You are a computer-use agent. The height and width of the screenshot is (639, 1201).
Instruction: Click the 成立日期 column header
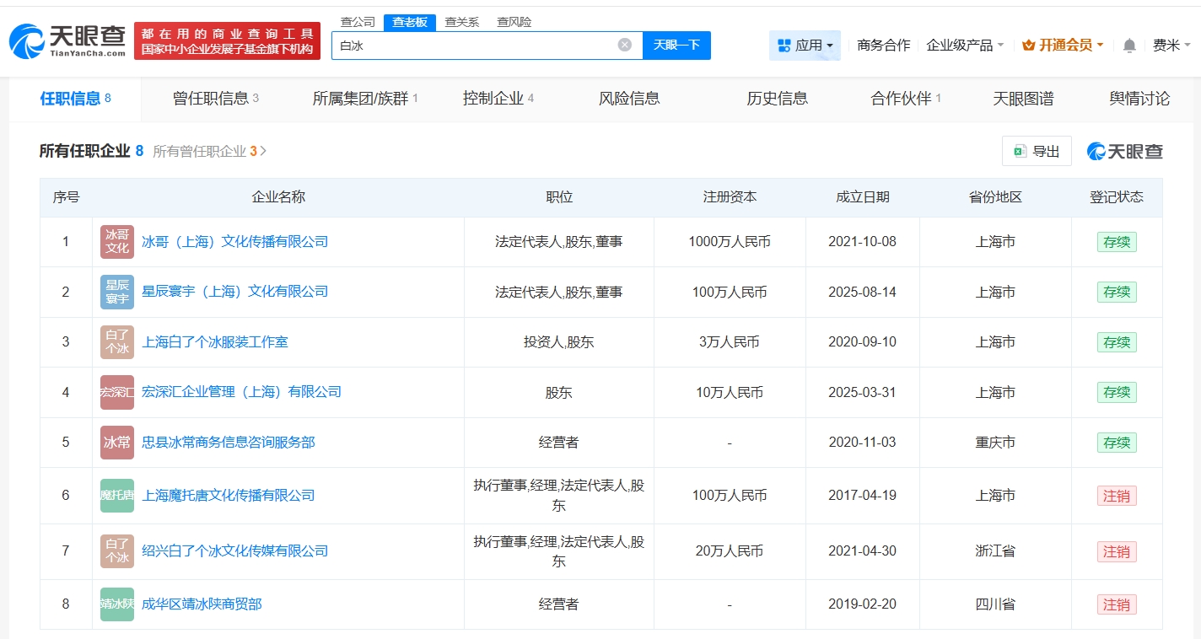862,197
